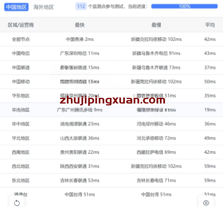Select the 西北地区 row label
The width and height of the screenshot is (223, 207).
tap(21, 166)
